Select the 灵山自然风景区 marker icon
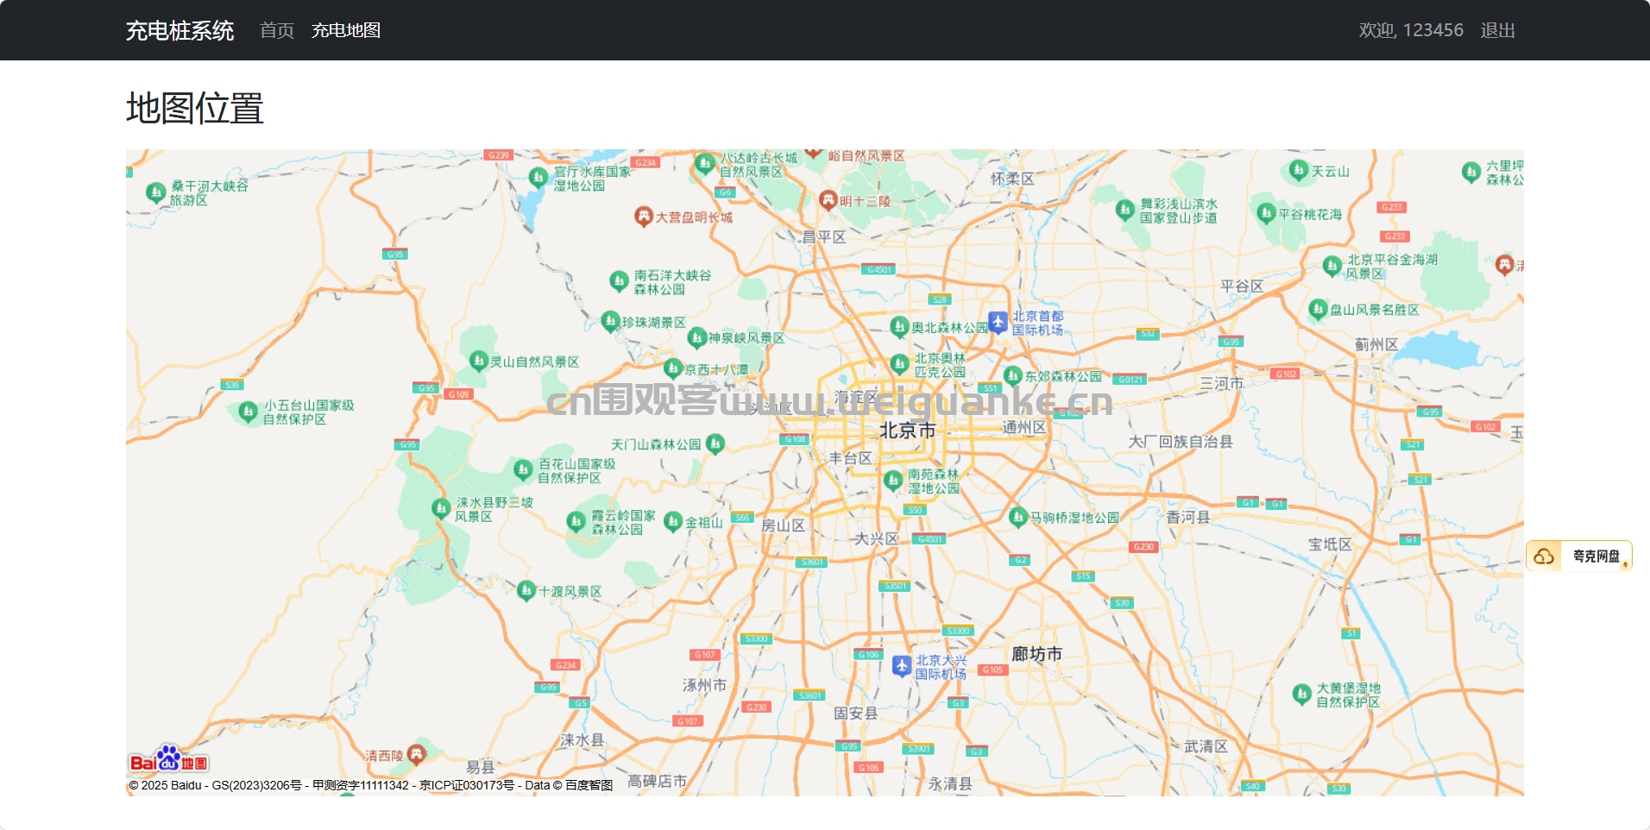The width and height of the screenshot is (1650, 830). coord(479,361)
